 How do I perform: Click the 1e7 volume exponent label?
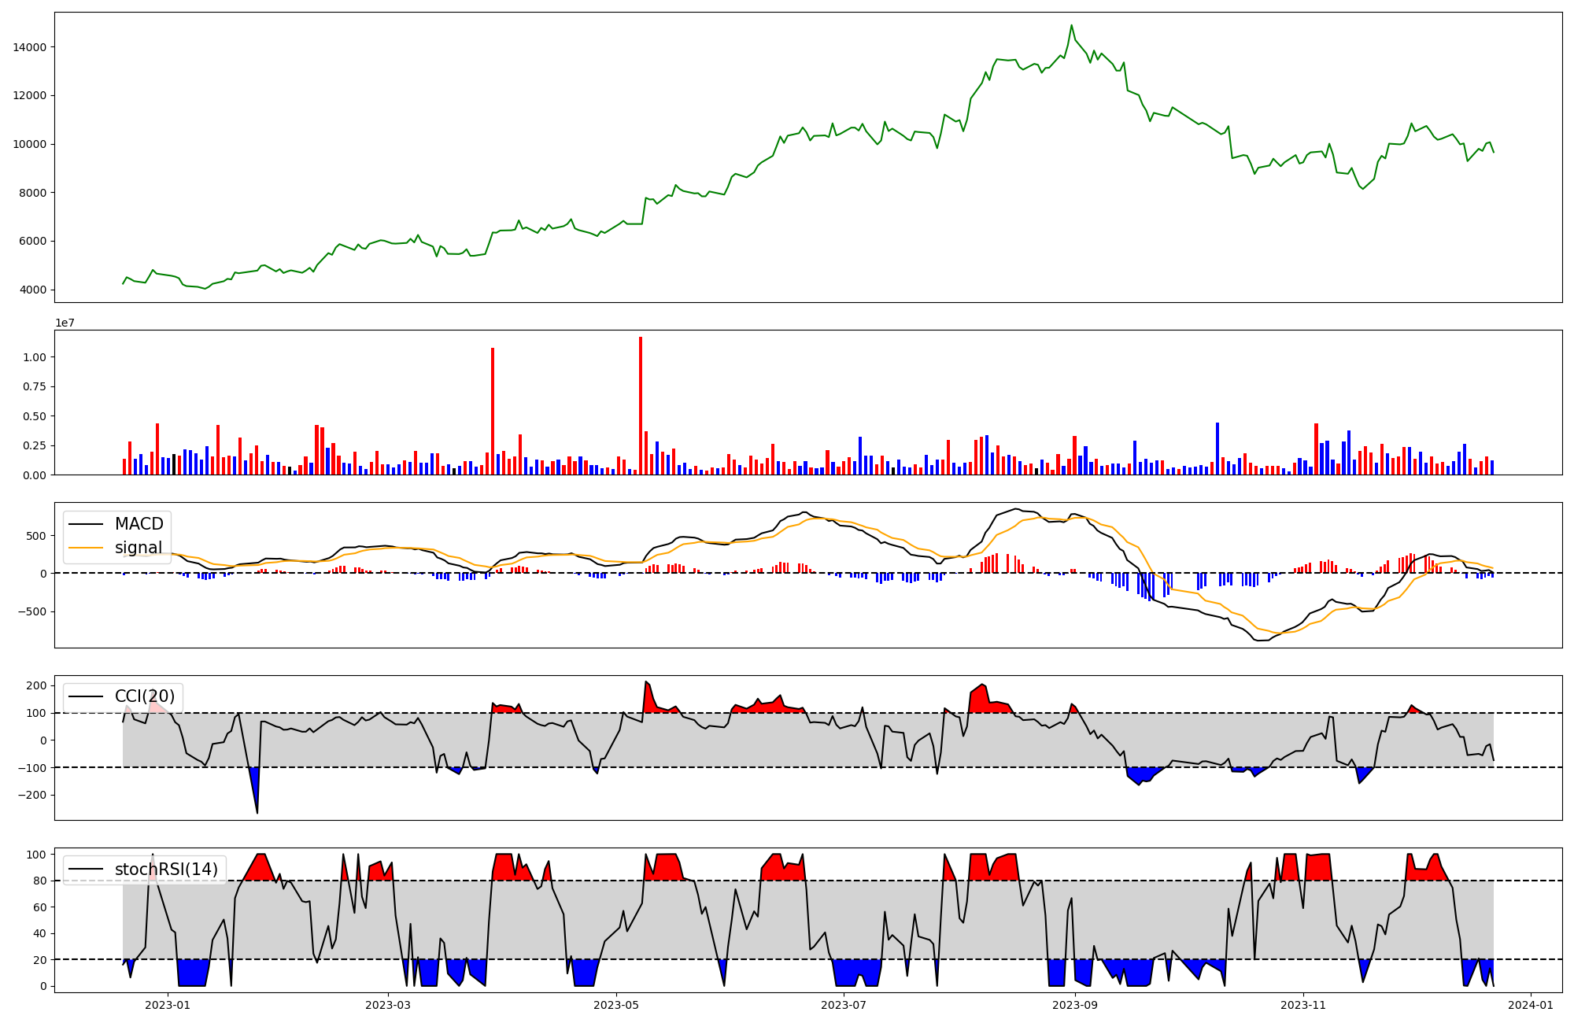point(65,323)
